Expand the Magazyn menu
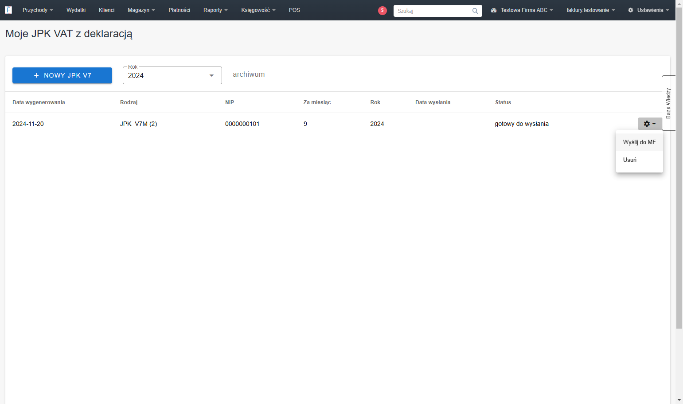 click(x=141, y=10)
